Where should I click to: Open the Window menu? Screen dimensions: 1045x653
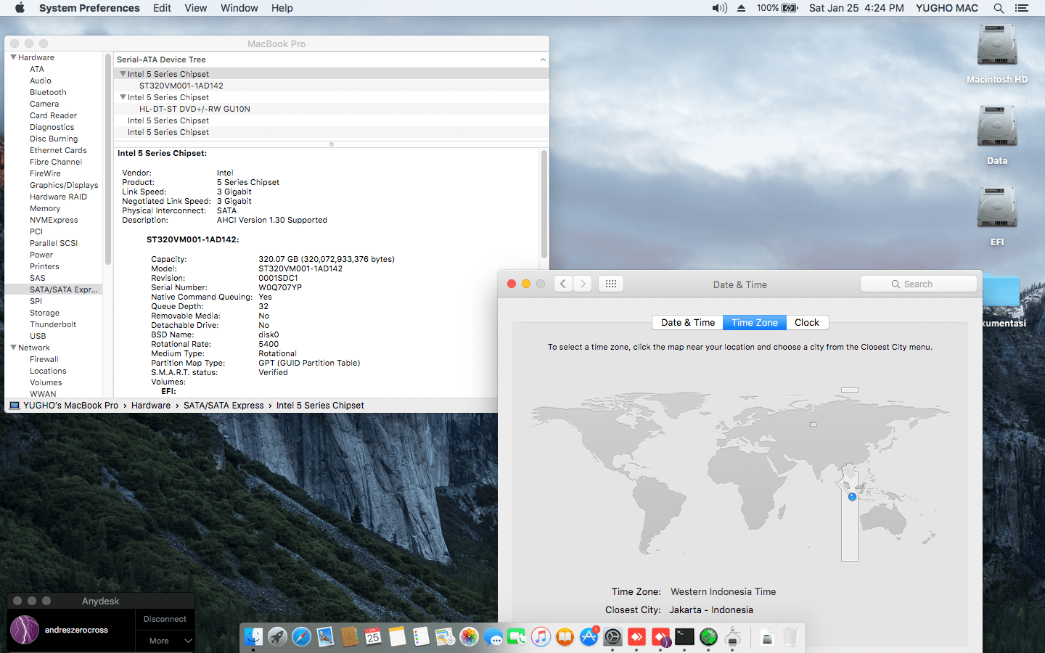[x=239, y=8]
